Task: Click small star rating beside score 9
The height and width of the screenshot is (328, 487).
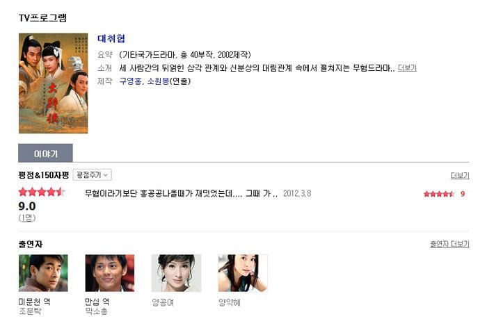Action: [x=439, y=194]
